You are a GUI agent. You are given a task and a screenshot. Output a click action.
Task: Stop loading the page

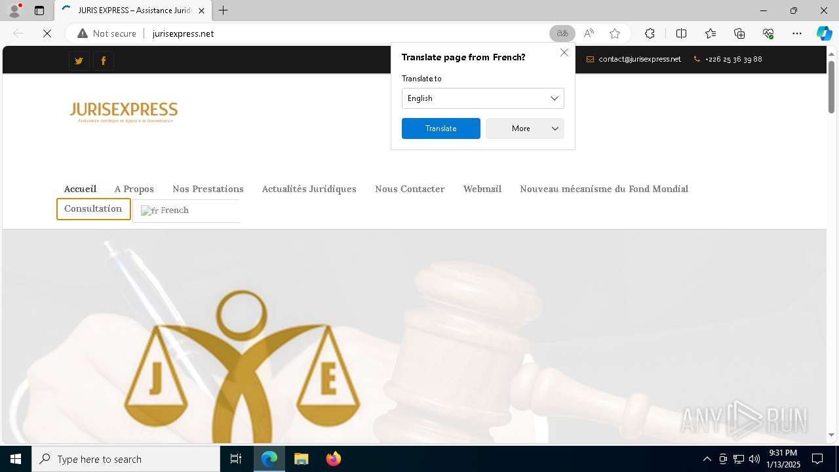tap(47, 33)
